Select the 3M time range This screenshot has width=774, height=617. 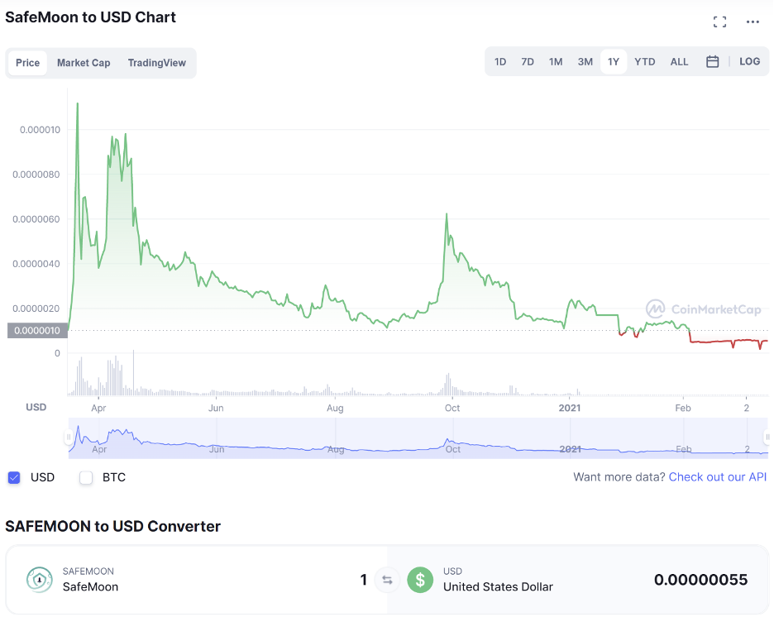click(585, 62)
